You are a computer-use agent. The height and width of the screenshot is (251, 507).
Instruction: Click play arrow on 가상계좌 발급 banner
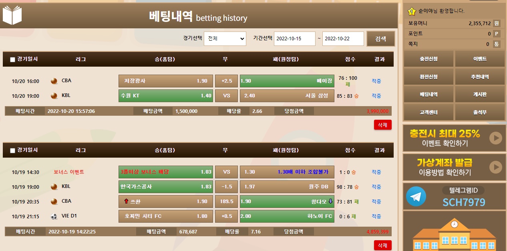495,167
